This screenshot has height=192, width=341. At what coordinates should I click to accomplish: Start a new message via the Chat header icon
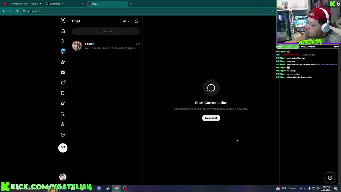coord(136,21)
